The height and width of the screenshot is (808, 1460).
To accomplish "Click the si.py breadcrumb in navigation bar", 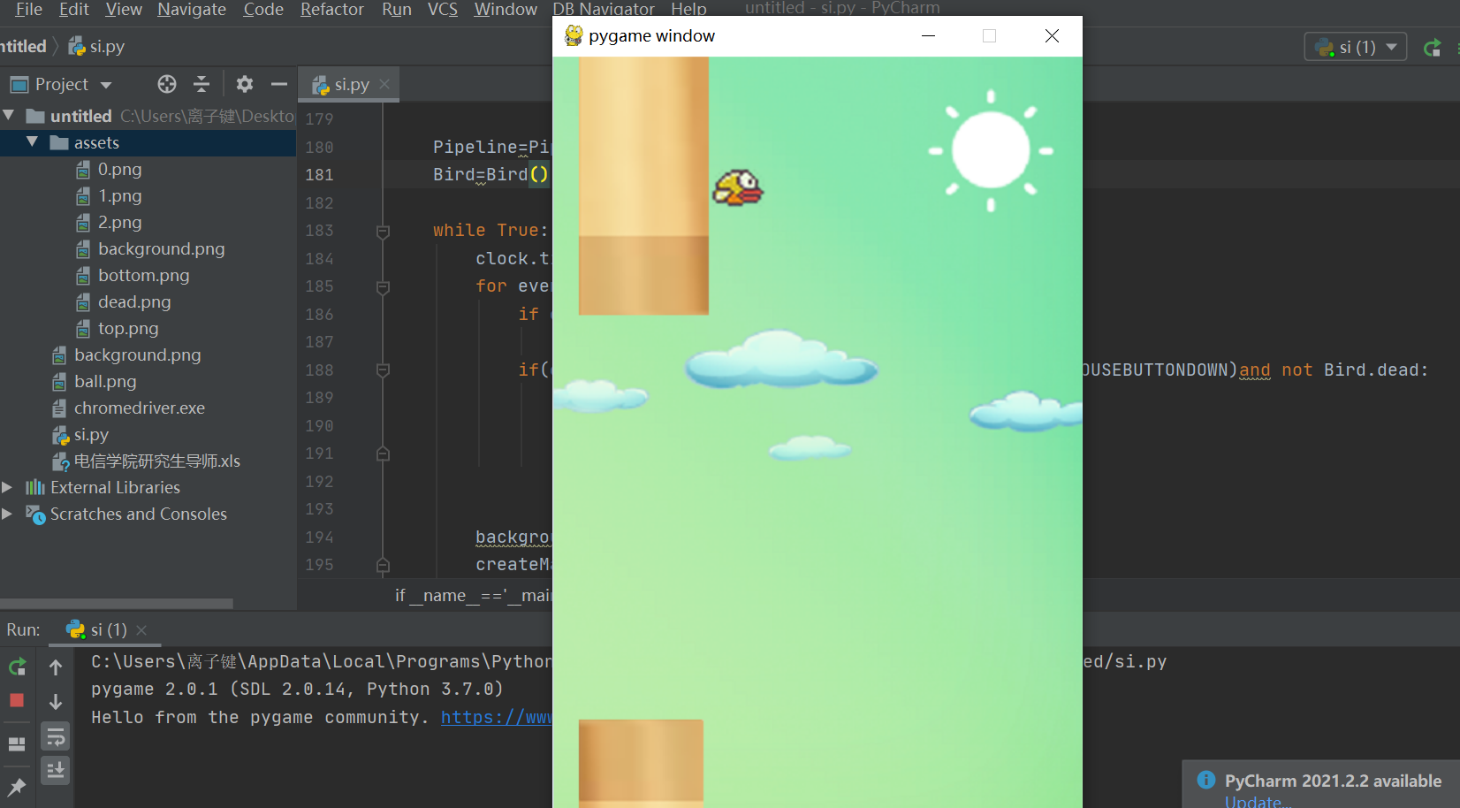I will 96,46.
